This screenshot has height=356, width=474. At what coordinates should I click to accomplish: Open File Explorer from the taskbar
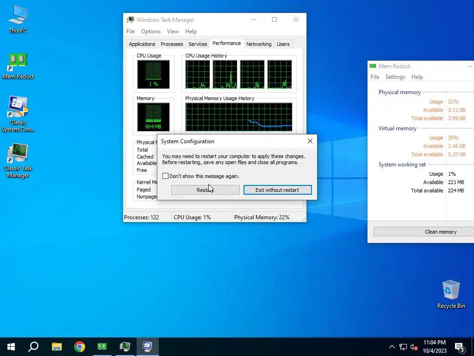pos(56,347)
